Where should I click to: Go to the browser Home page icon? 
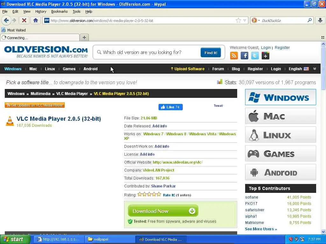coord(36,20)
